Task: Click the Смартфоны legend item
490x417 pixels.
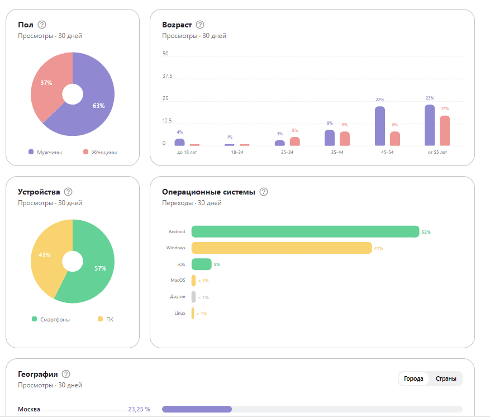Action: coord(51,319)
